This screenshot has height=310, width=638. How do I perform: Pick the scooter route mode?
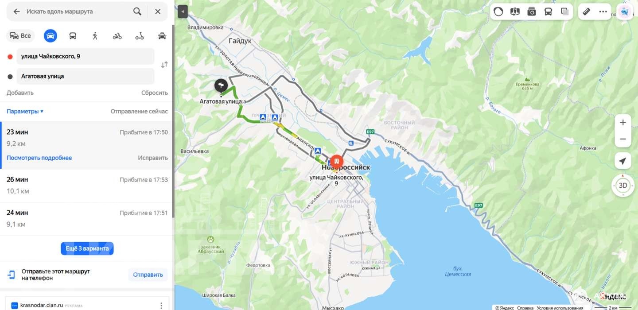click(x=140, y=36)
